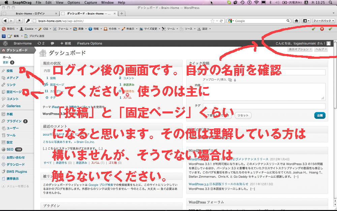The width and height of the screenshot is (337, 211).
Task: Open the CSS developer toolbar menu
Action: point(44,29)
